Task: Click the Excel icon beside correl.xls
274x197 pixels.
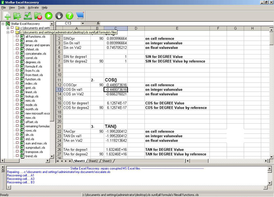Action: click(22, 58)
